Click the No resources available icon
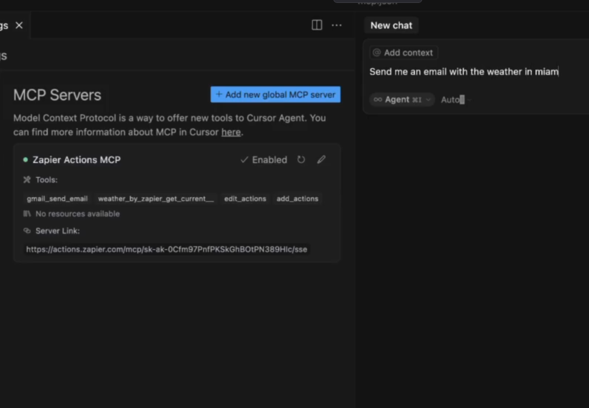589x408 pixels. (27, 214)
